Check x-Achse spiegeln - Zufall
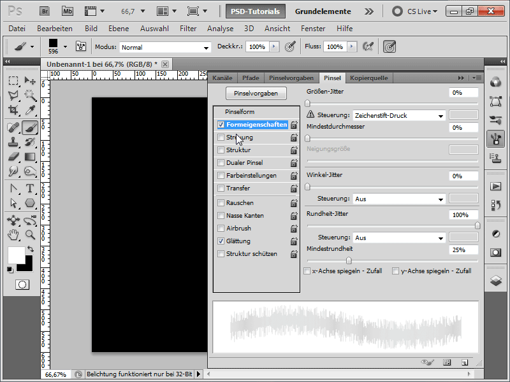The width and height of the screenshot is (510, 382). coord(307,271)
